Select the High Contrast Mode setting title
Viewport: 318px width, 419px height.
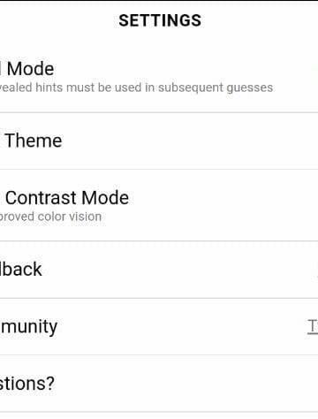(x=64, y=197)
